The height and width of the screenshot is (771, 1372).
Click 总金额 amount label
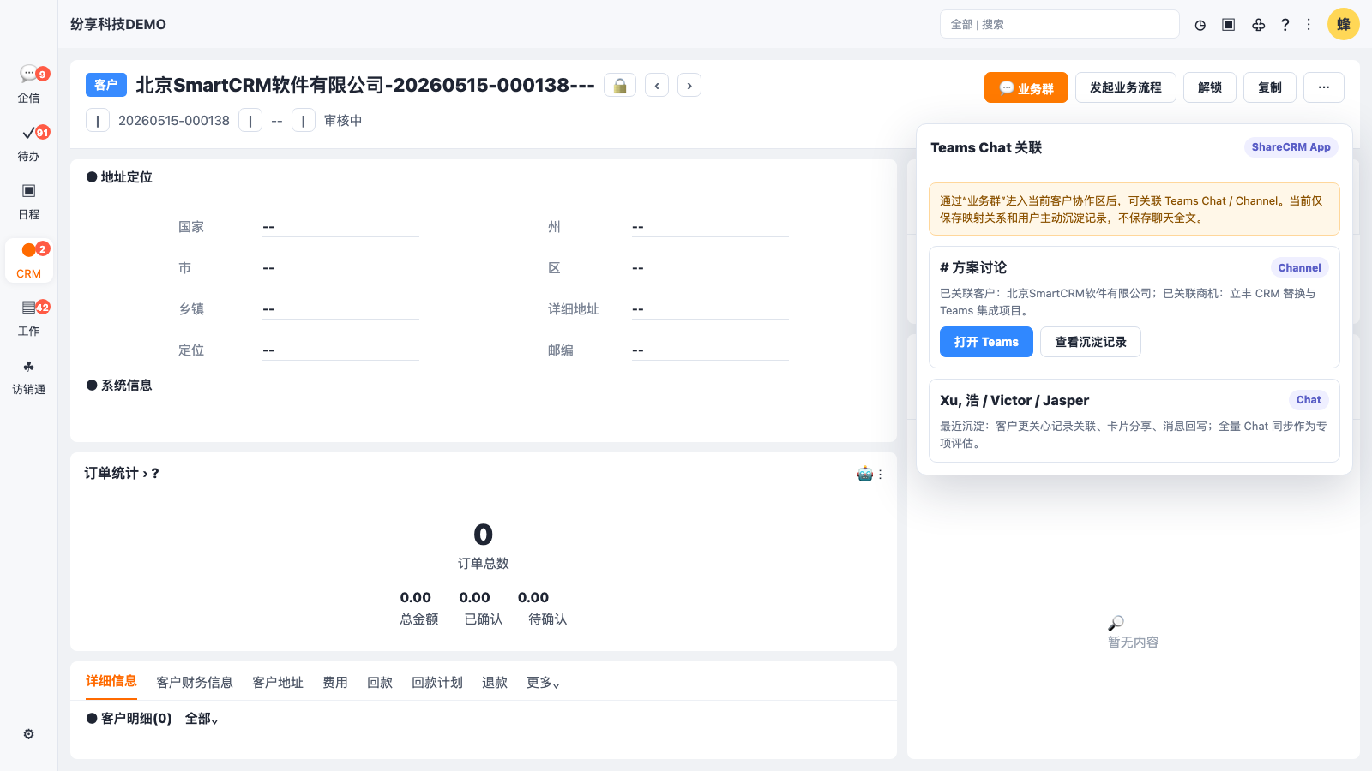419,619
